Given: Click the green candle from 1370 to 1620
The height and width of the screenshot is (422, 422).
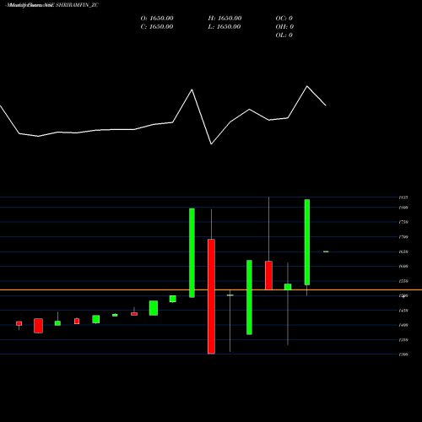Looking at the screenshot, I should coord(249,297).
